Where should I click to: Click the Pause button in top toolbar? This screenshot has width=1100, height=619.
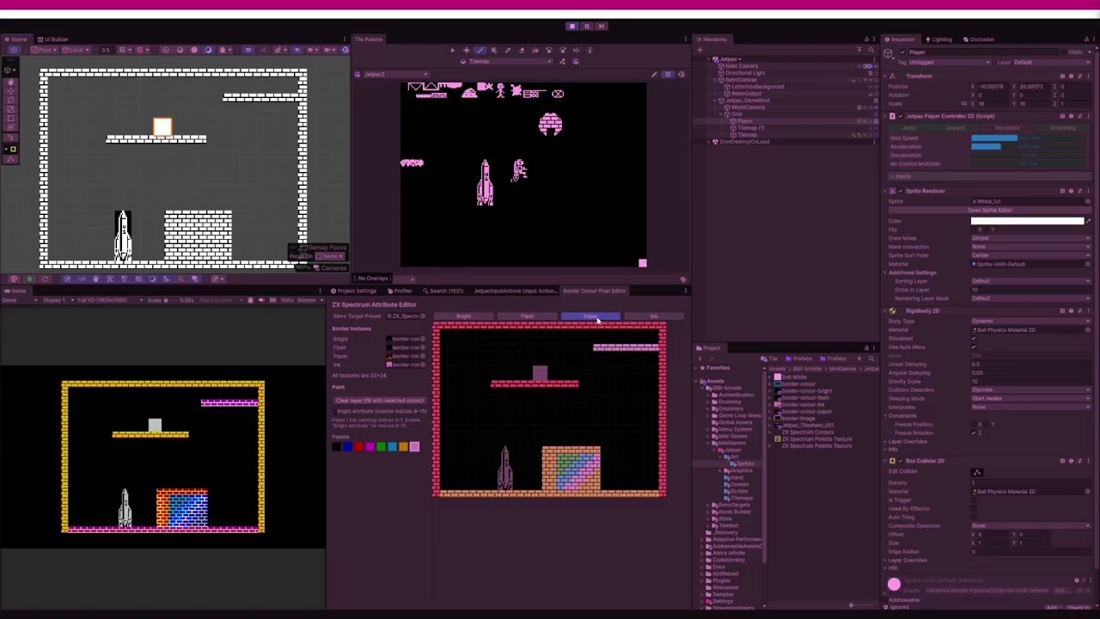pos(587,26)
